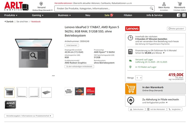This screenshot has width=187, height=124.
Task: Click the AMD Ryzen 5 badge
Action: coord(79,91)
